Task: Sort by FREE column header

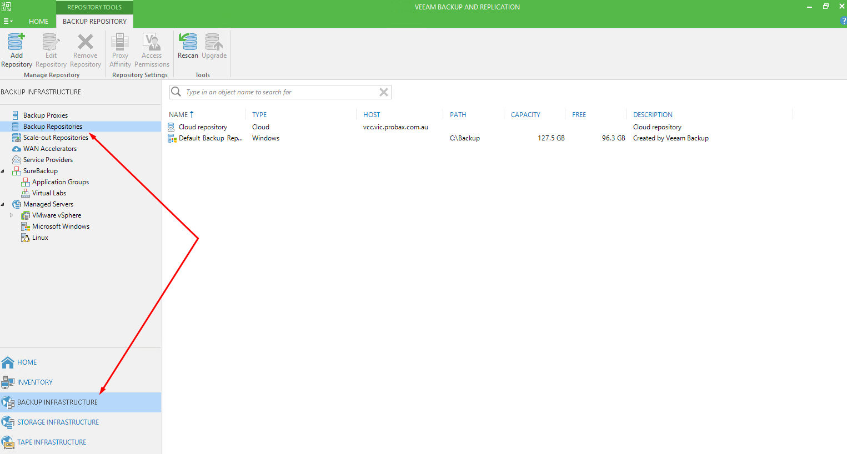Action: [579, 115]
